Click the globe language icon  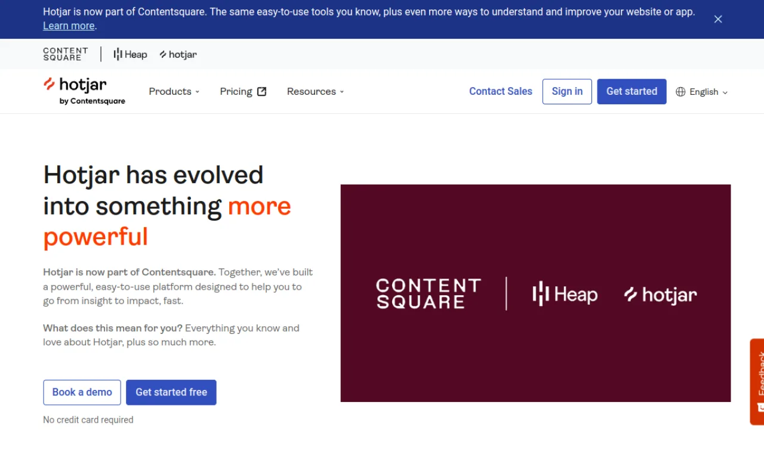point(680,92)
